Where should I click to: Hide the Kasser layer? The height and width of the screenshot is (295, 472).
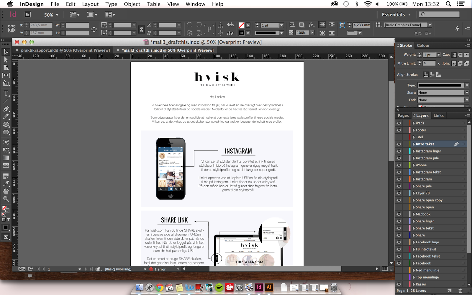(x=399, y=284)
